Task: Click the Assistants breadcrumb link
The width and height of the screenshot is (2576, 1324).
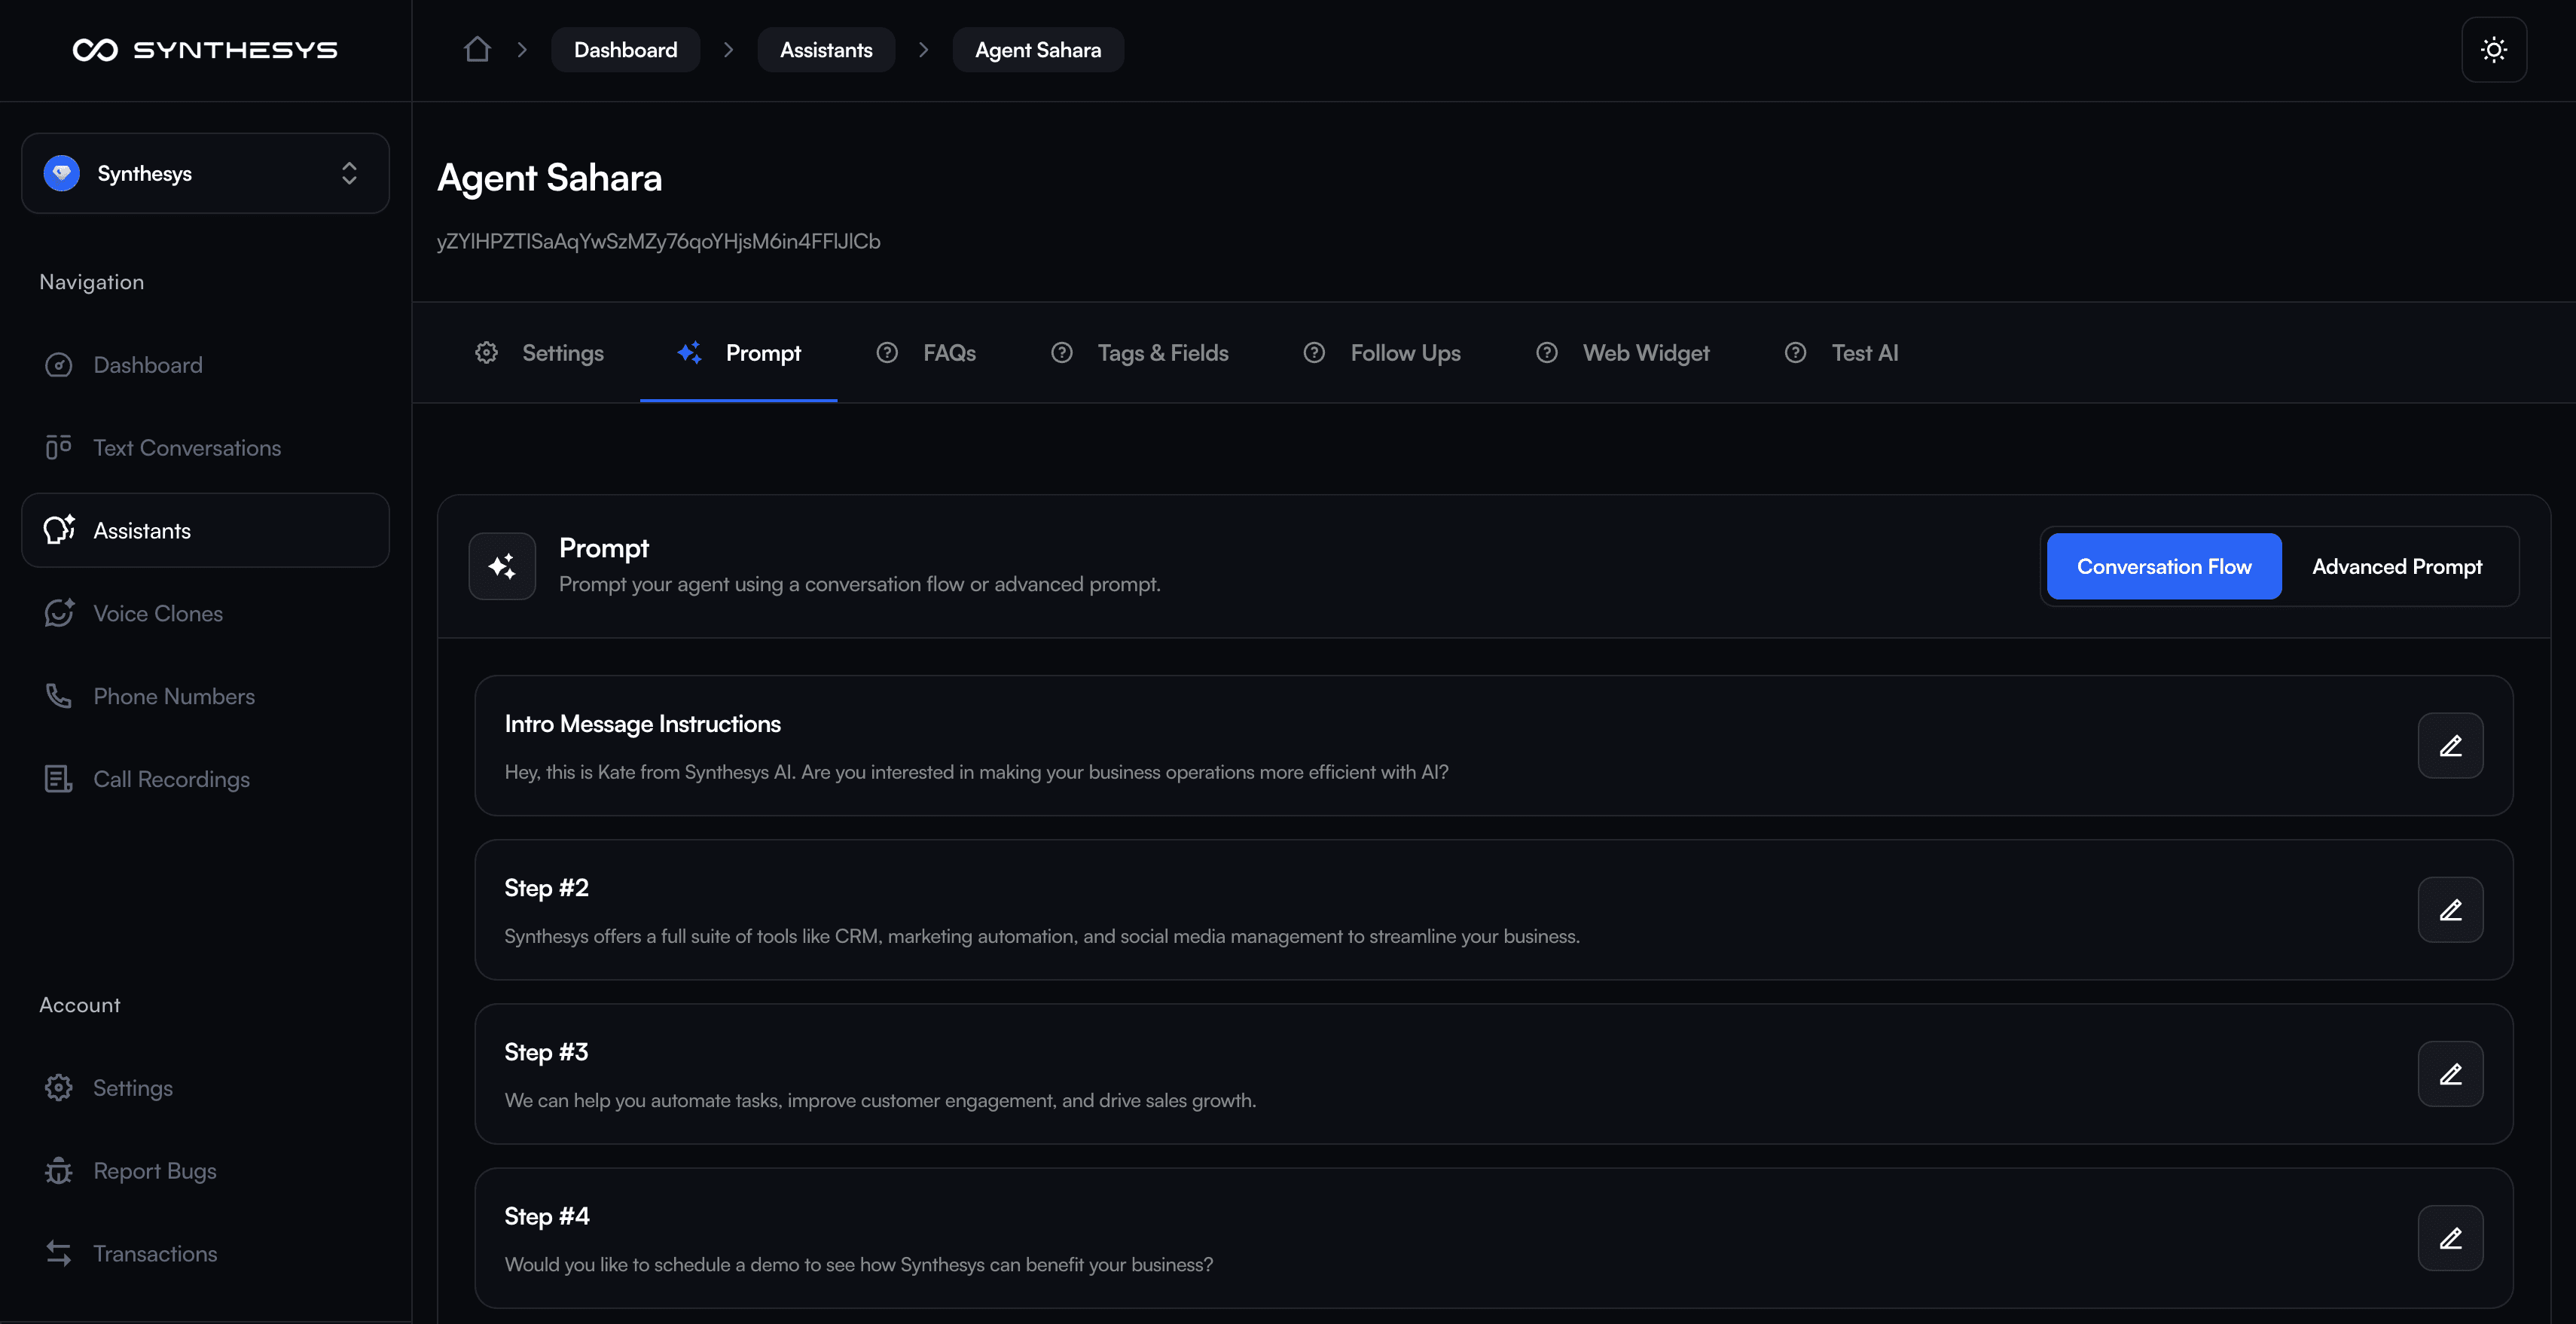Action: (825, 50)
